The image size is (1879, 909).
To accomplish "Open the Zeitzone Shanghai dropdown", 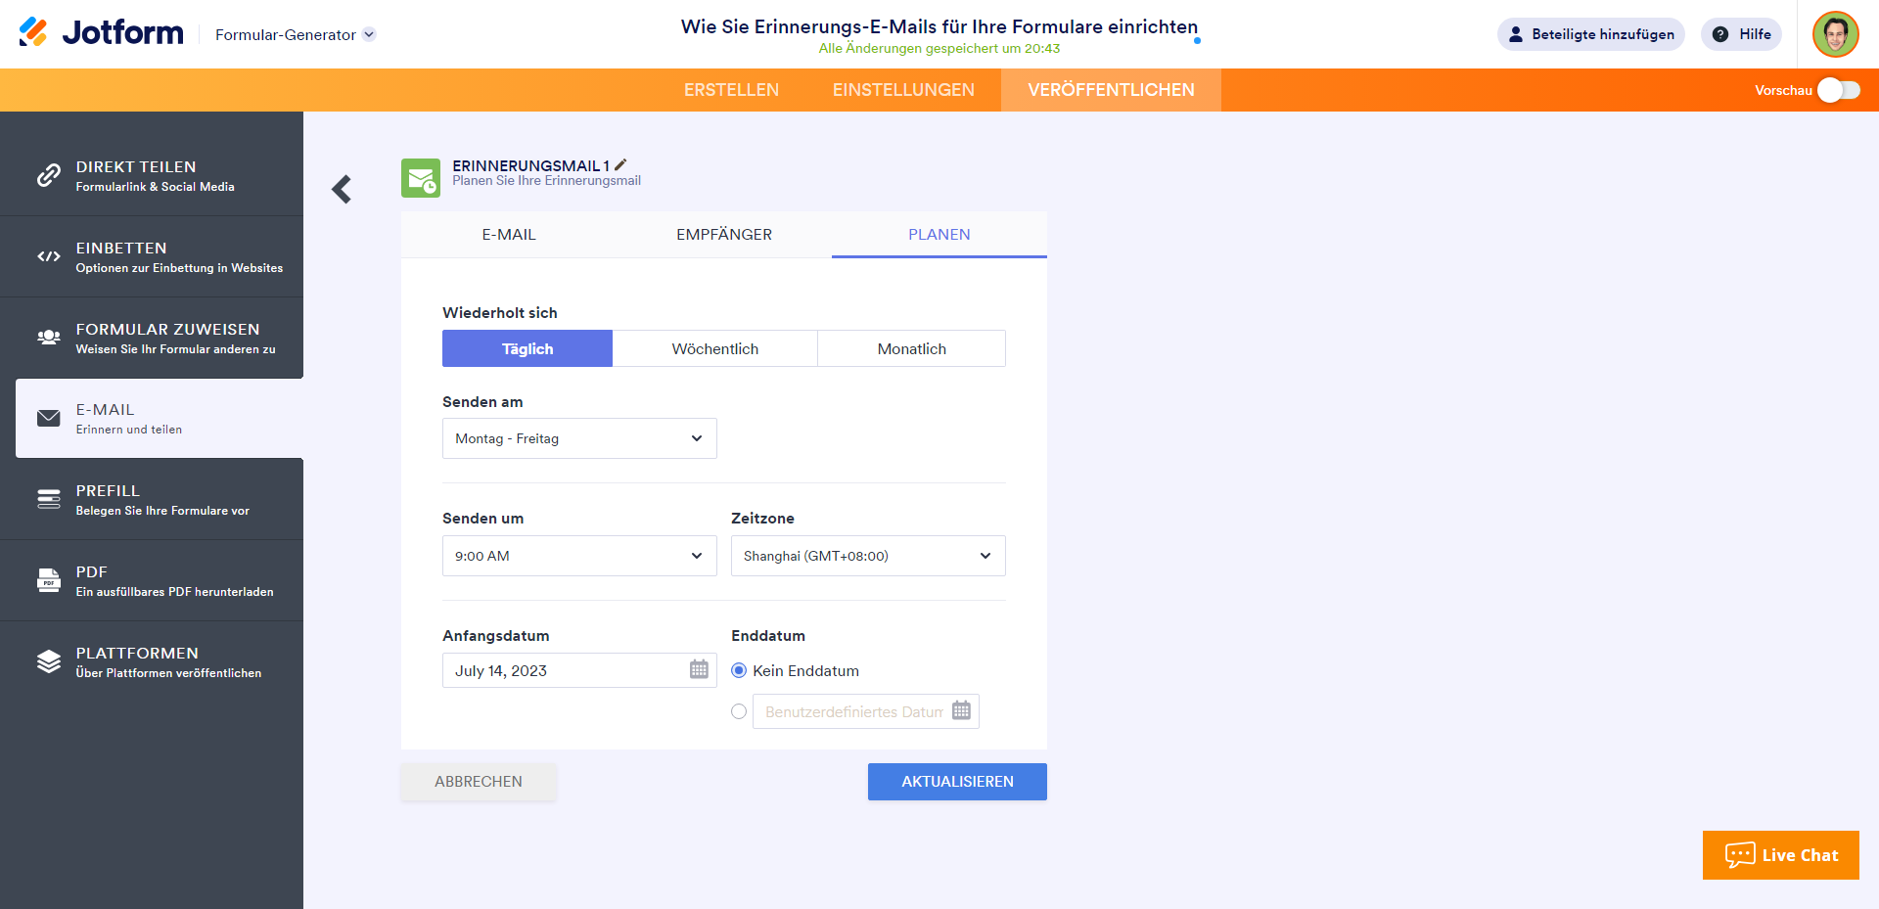I will point(868,556).
